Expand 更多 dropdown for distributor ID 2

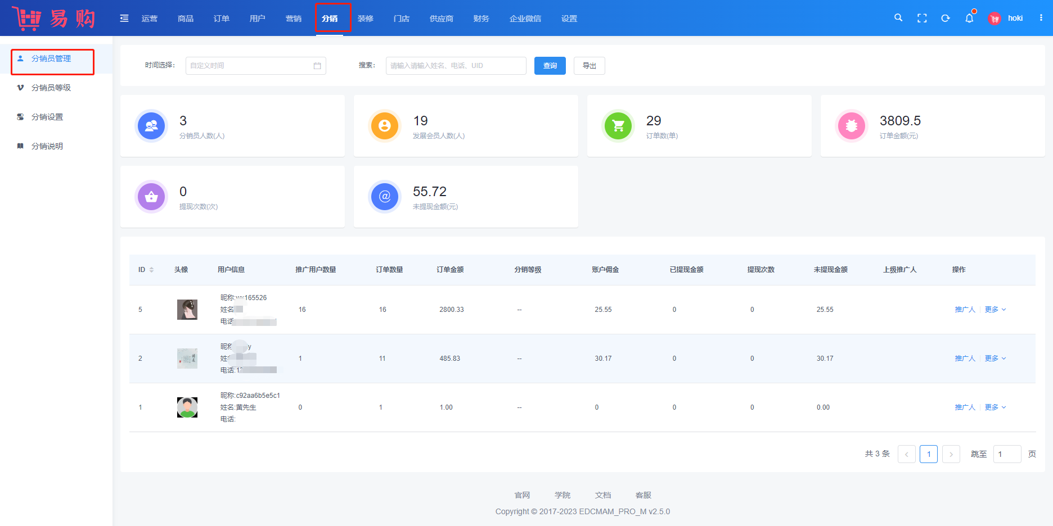[x=995, y=359]
